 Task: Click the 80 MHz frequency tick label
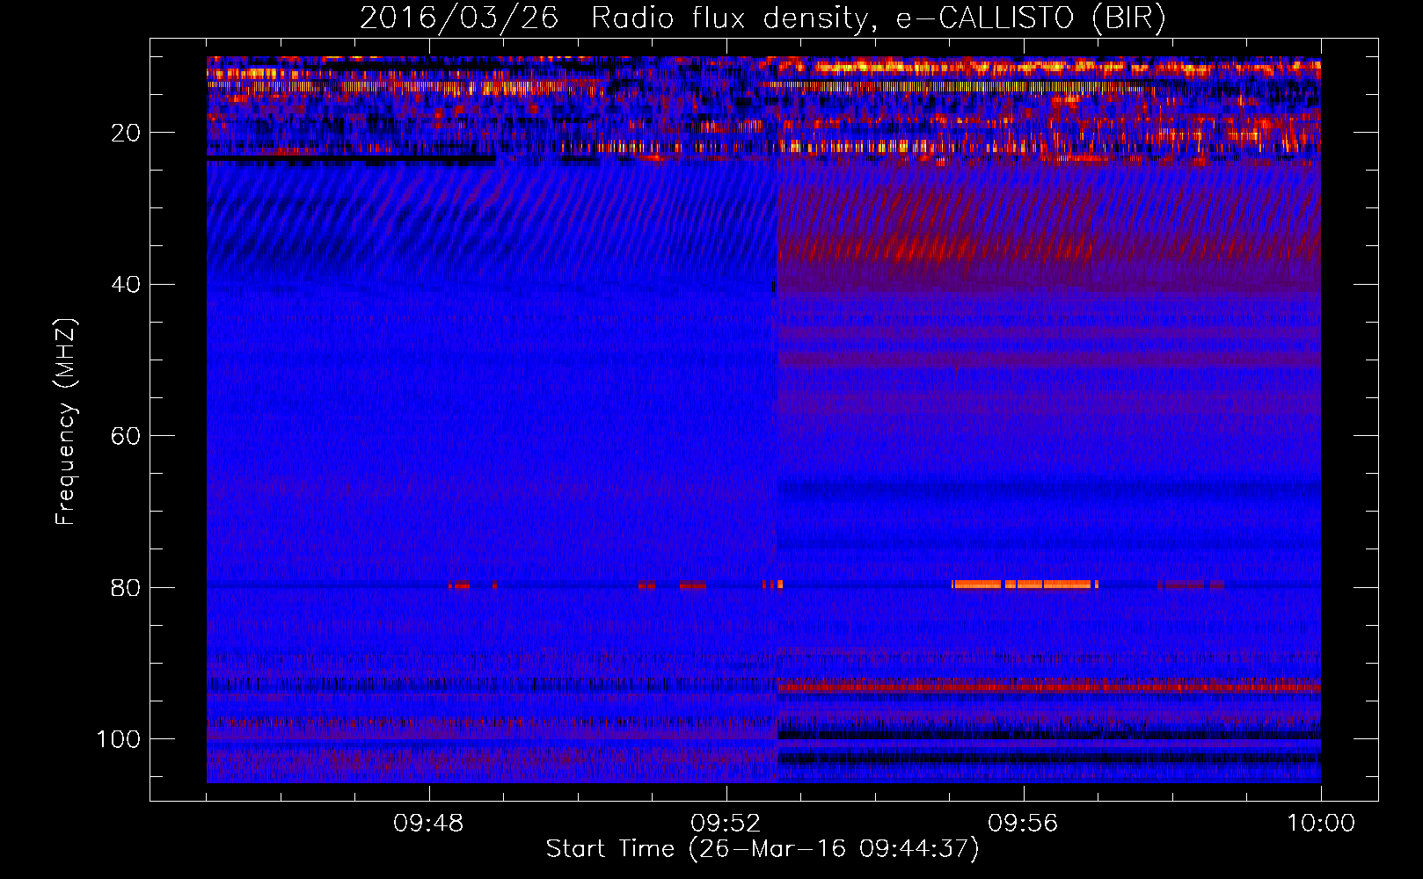point(127,588)
